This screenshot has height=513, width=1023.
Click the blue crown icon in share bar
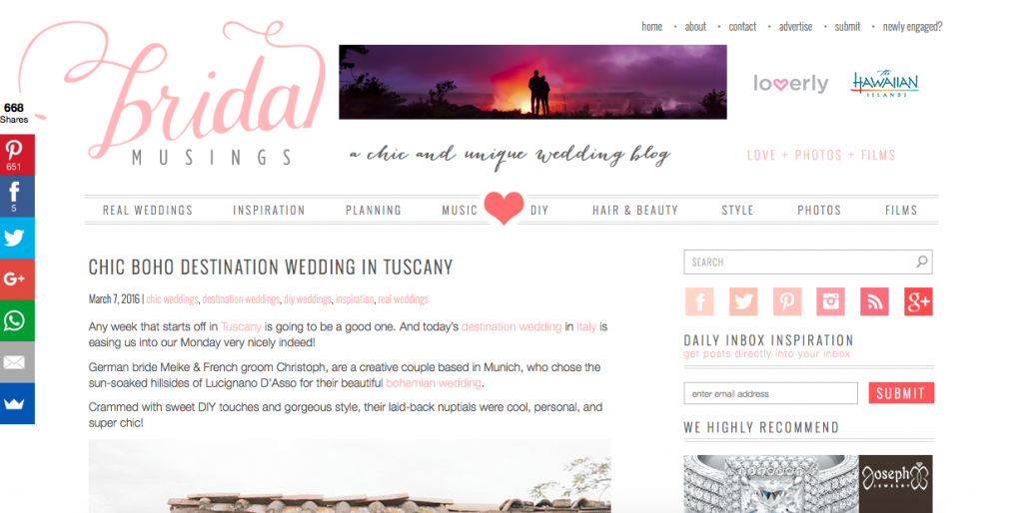click(x=17, y=403)
